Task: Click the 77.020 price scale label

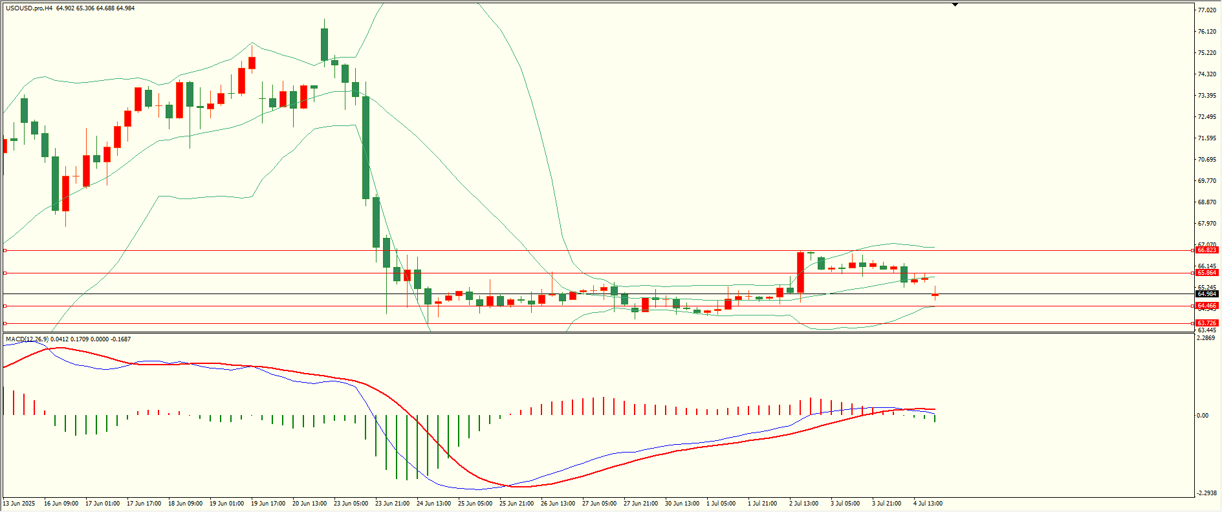Action: point(1207,10)
